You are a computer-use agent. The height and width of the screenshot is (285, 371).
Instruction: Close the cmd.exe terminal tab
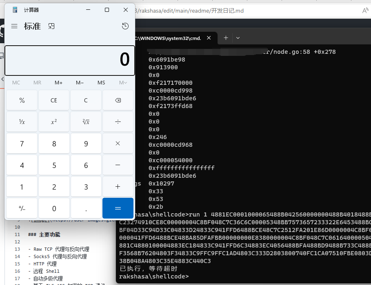point(209,38)
